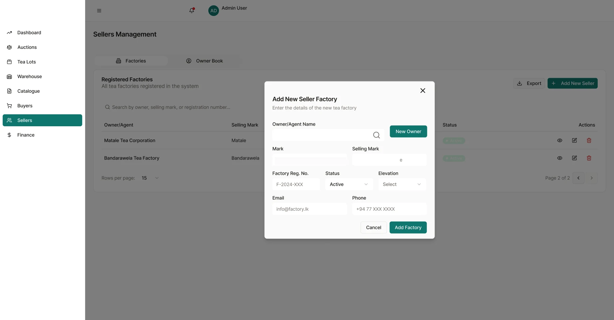614x320 pixels.
Task: Close the Add New Seller Factory dialog
Action: pos(423,91)
